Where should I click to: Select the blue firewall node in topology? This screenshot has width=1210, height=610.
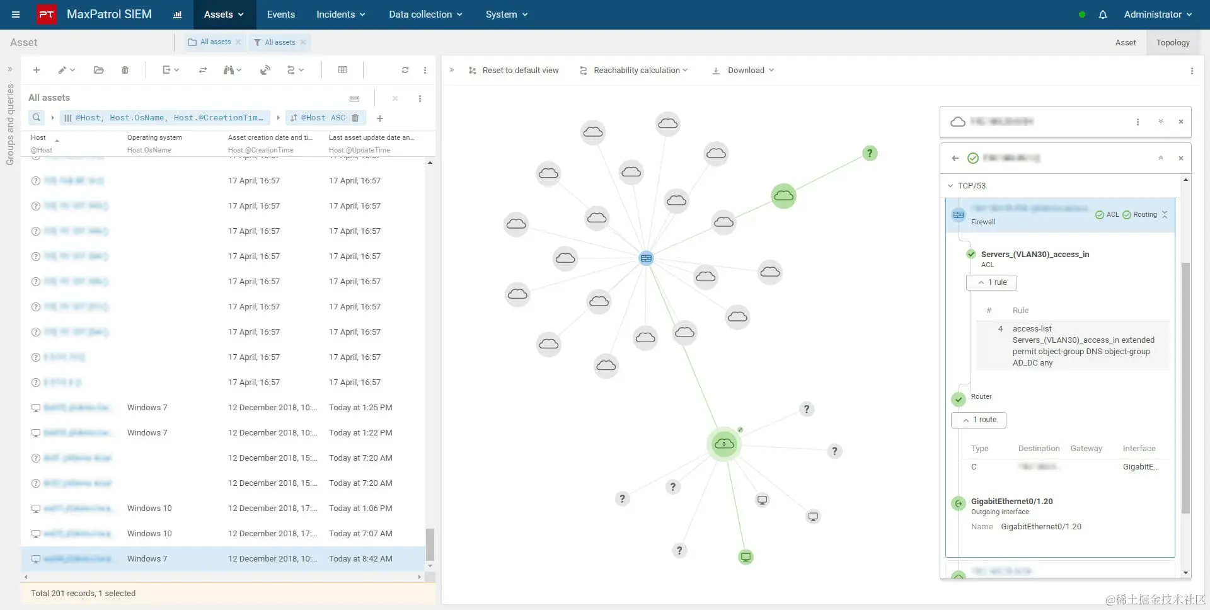coord(646,258)
